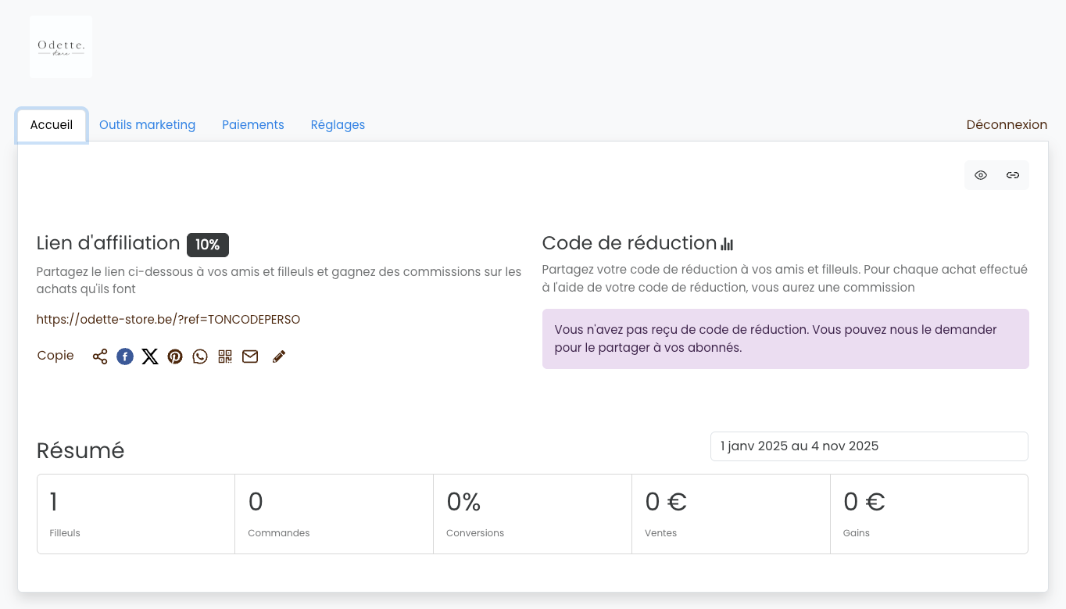Select the Accueil tab
This screenshot has width=1066, height=609.
coord(52,125)
